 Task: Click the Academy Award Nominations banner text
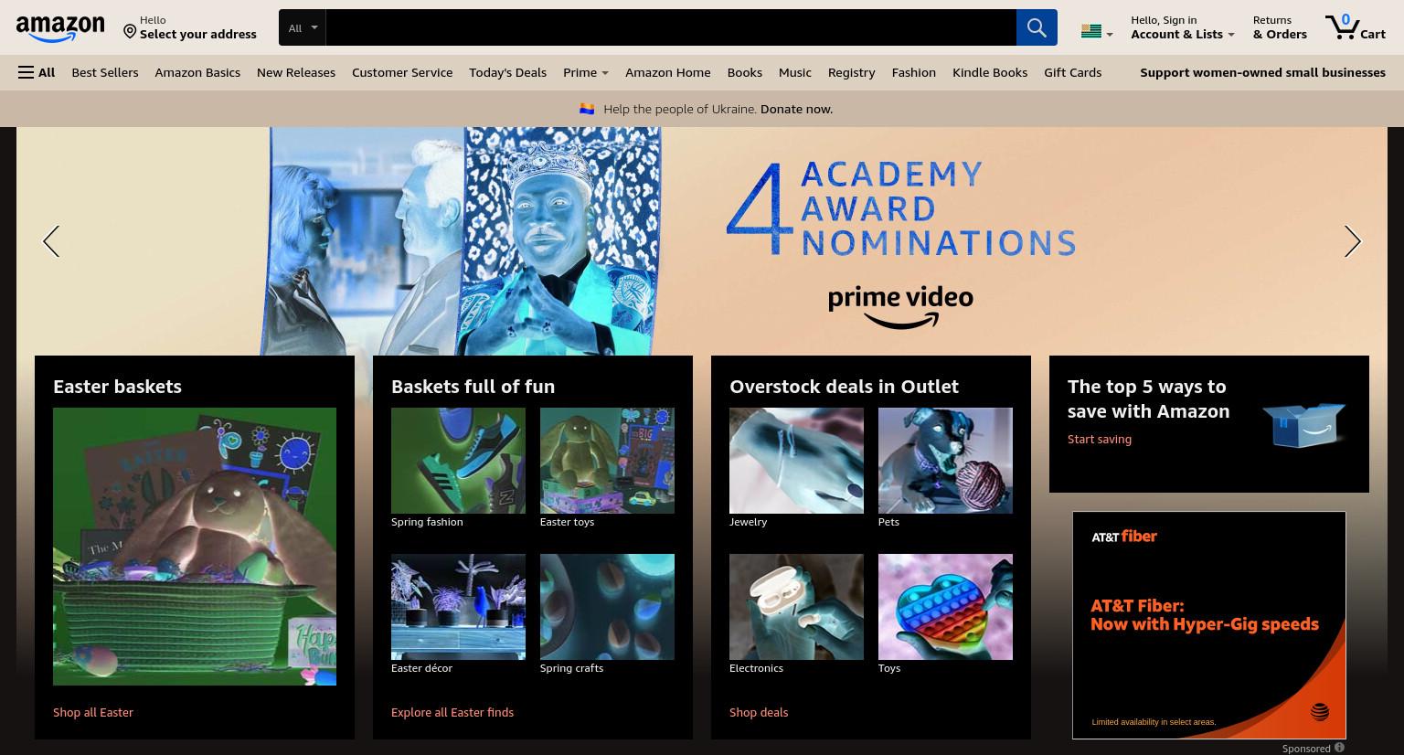click(900, 208)
